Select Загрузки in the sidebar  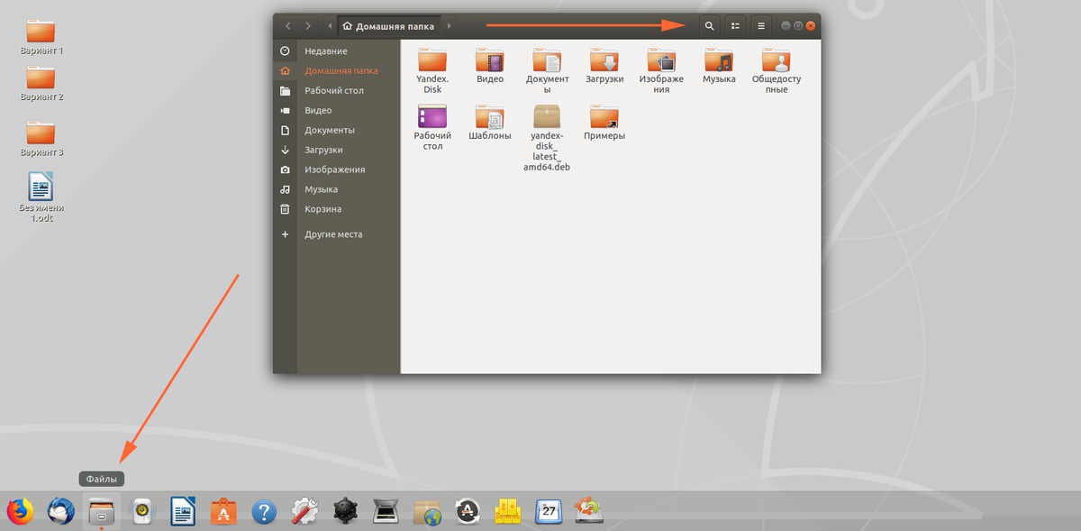pyautogui.click(x=337, y=150)
